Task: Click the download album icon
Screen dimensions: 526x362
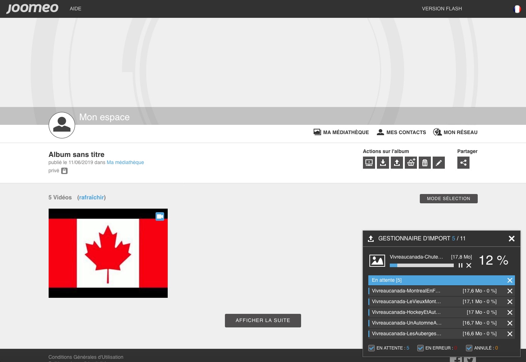Action: [x=383, y=163]
